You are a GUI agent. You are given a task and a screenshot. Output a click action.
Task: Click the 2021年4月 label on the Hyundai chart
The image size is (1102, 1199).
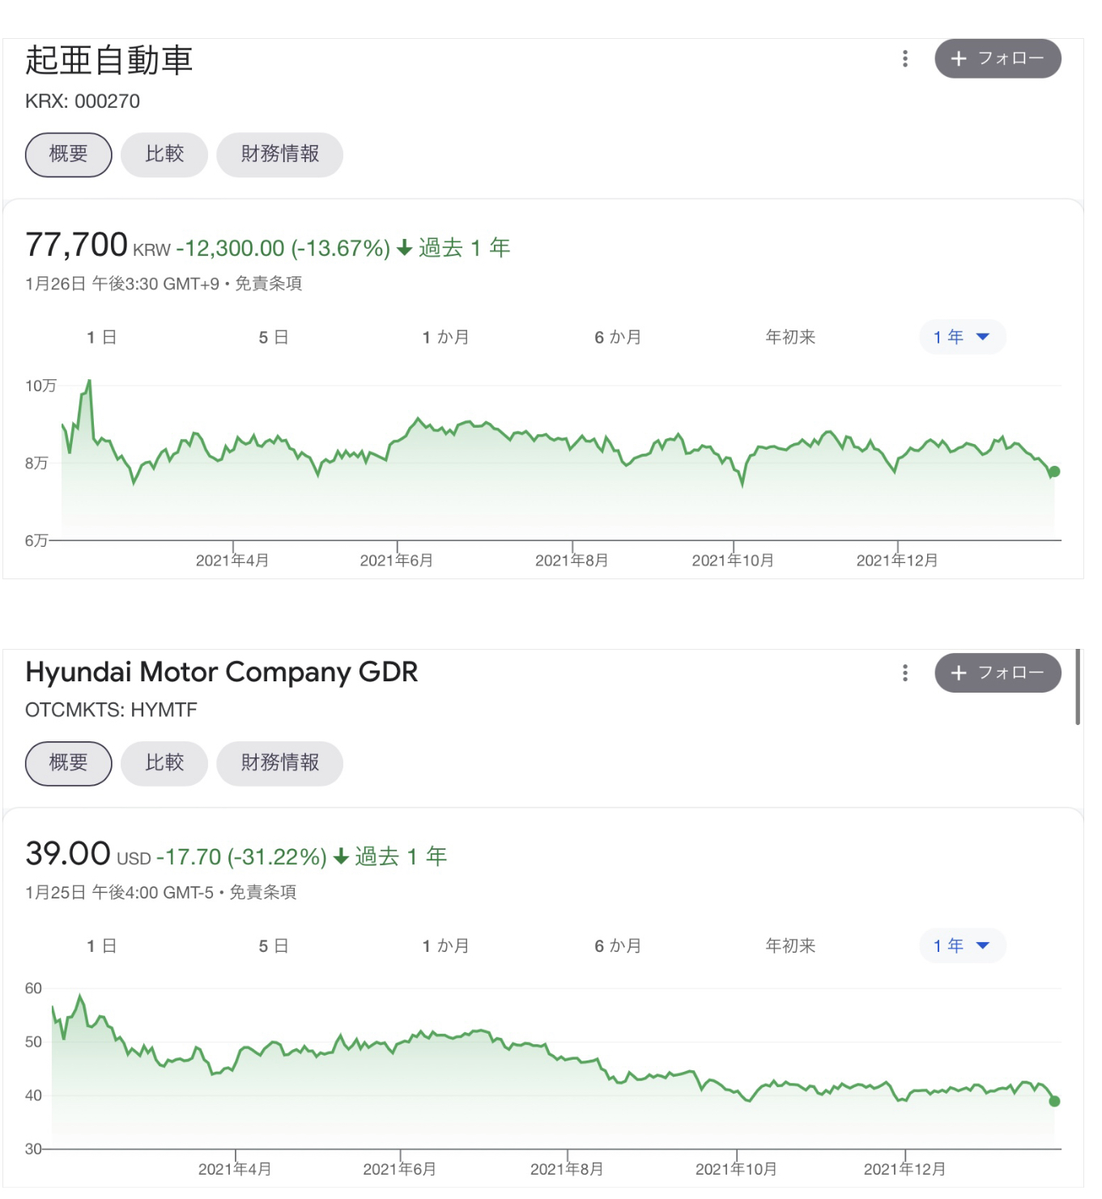point(235,1169)
